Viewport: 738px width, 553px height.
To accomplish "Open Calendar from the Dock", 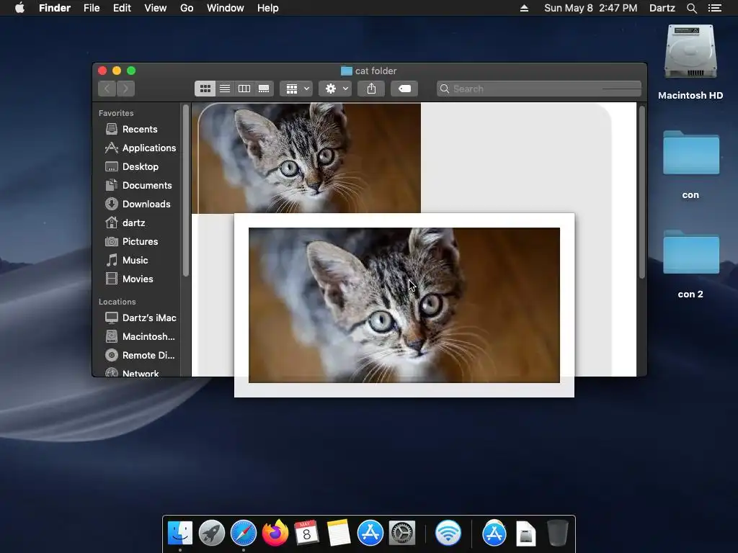I will 306,534.
